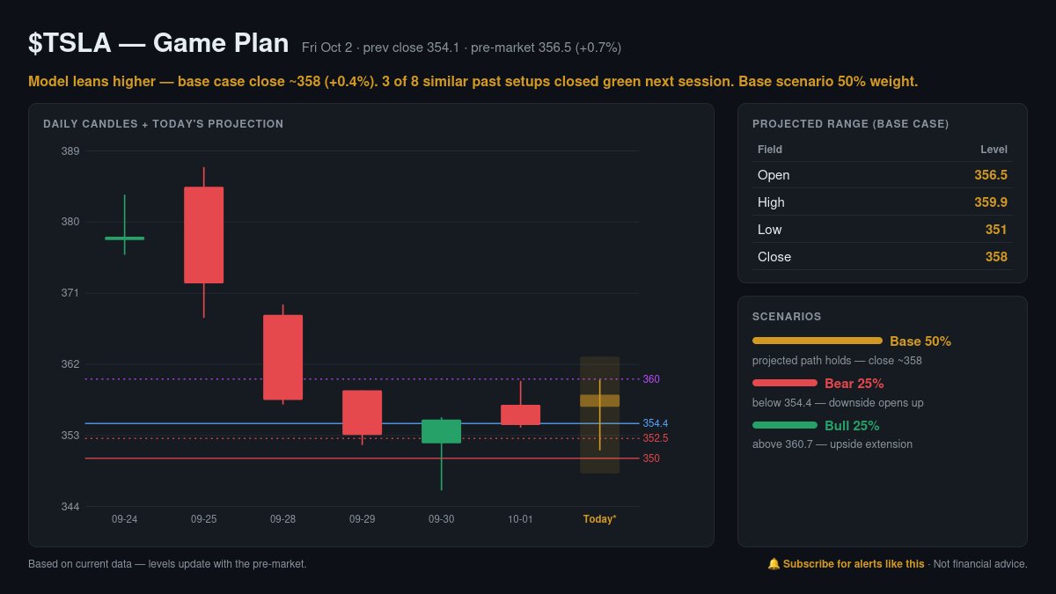Click the Low row label
The image size is (1056, 594).
point(770,230)
